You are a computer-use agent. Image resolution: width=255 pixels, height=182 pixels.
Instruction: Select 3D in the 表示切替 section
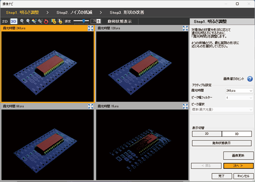(237, 134)
